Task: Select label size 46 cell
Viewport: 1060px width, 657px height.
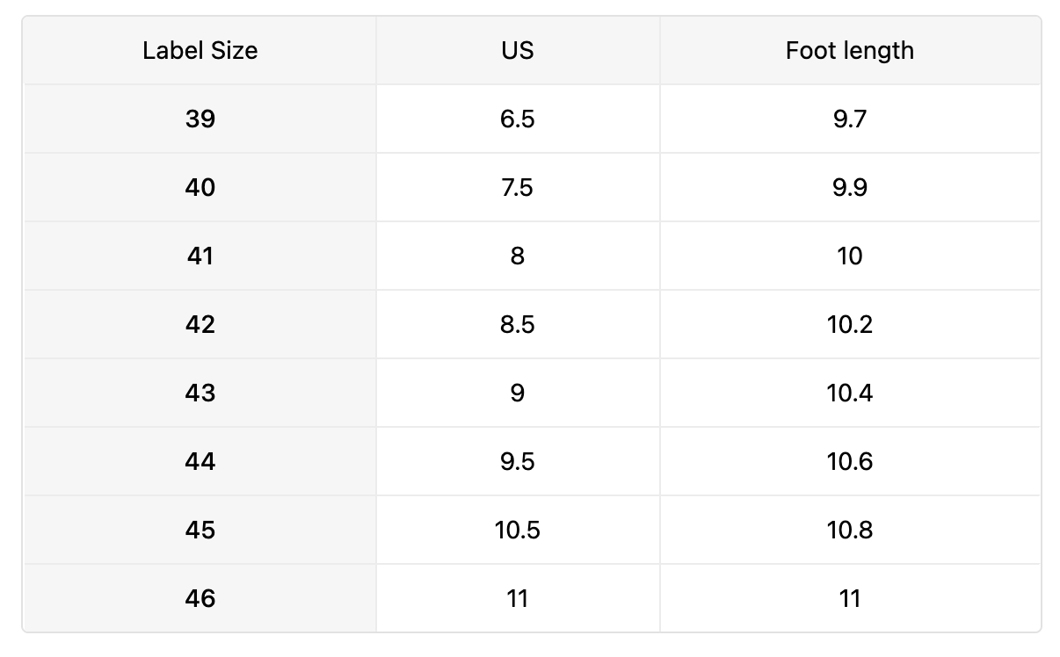Action: coord(200,598)
